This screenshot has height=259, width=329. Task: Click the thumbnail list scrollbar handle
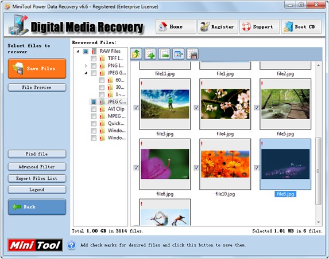[x=319, y=171]
